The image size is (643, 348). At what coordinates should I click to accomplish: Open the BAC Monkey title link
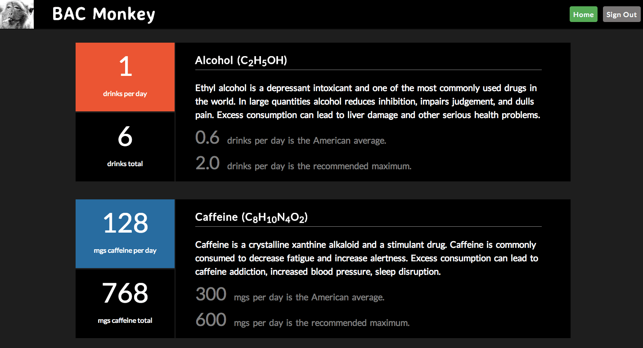click(103, 14)
